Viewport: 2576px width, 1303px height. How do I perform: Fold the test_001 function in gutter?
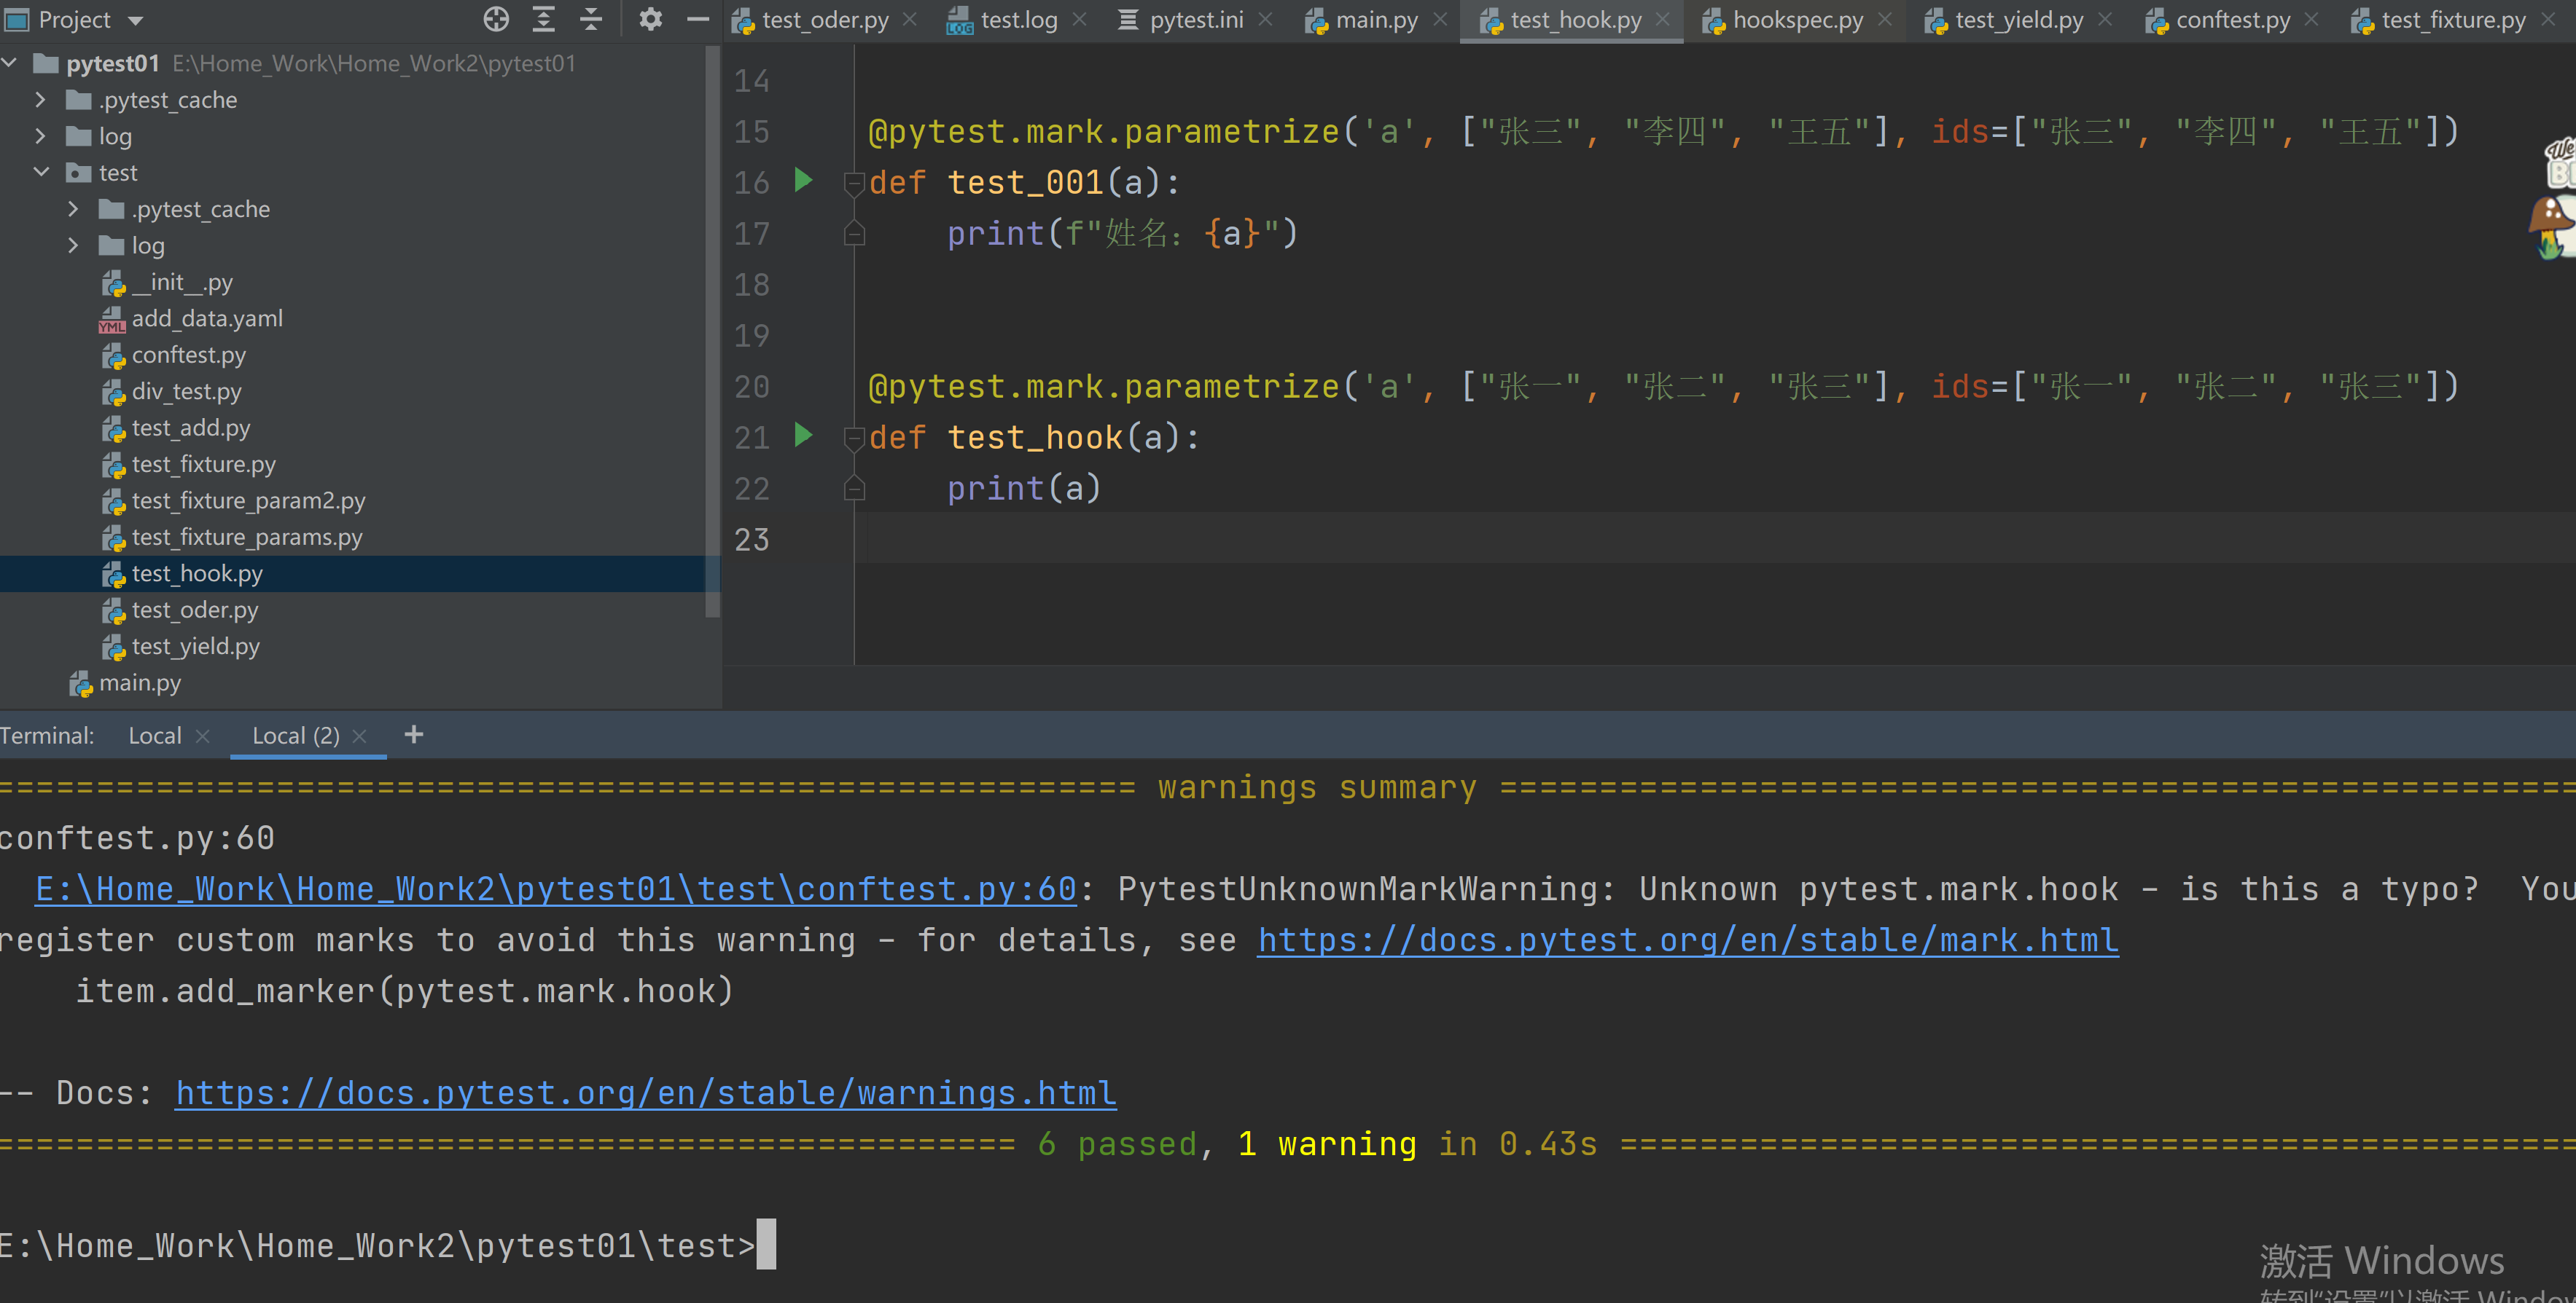point(854,183)
